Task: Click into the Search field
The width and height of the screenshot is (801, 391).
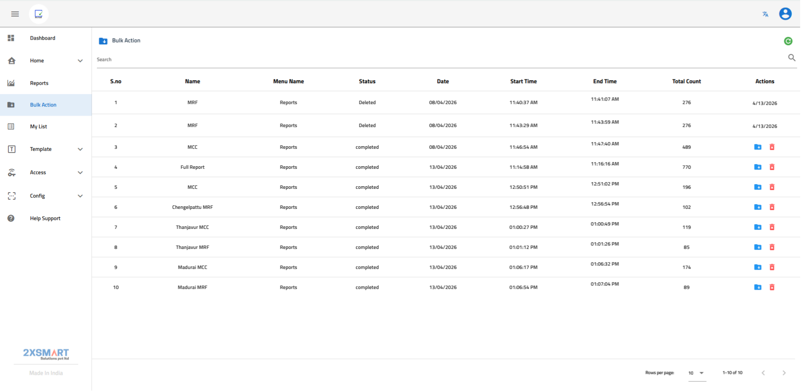Action: coord(439,60)
